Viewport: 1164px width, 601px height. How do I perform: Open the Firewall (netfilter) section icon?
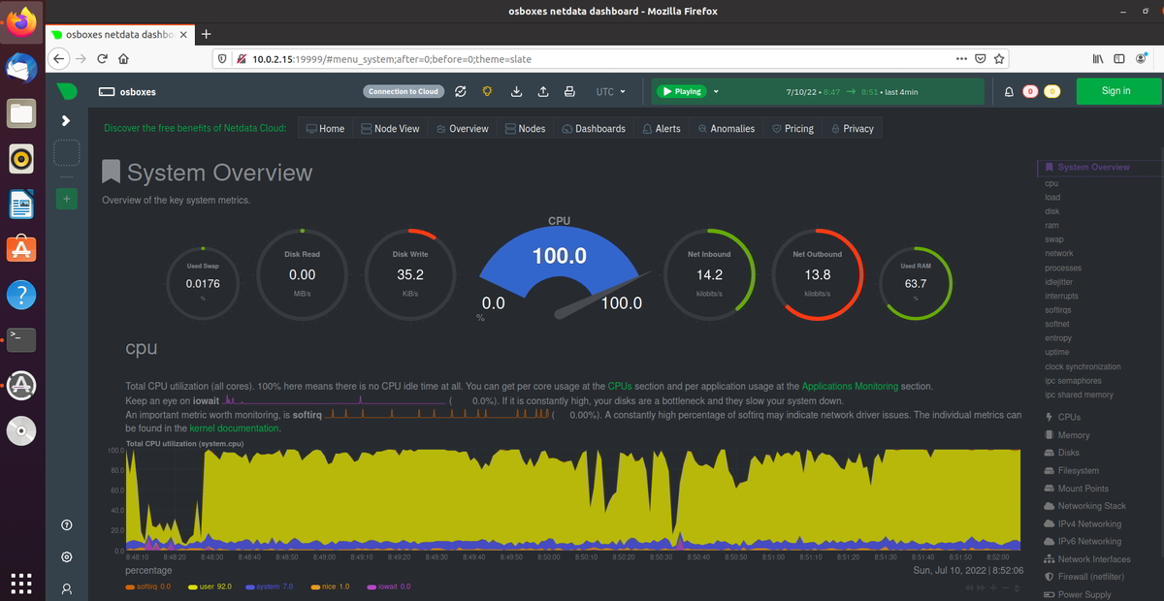[x=1049, y=576]
